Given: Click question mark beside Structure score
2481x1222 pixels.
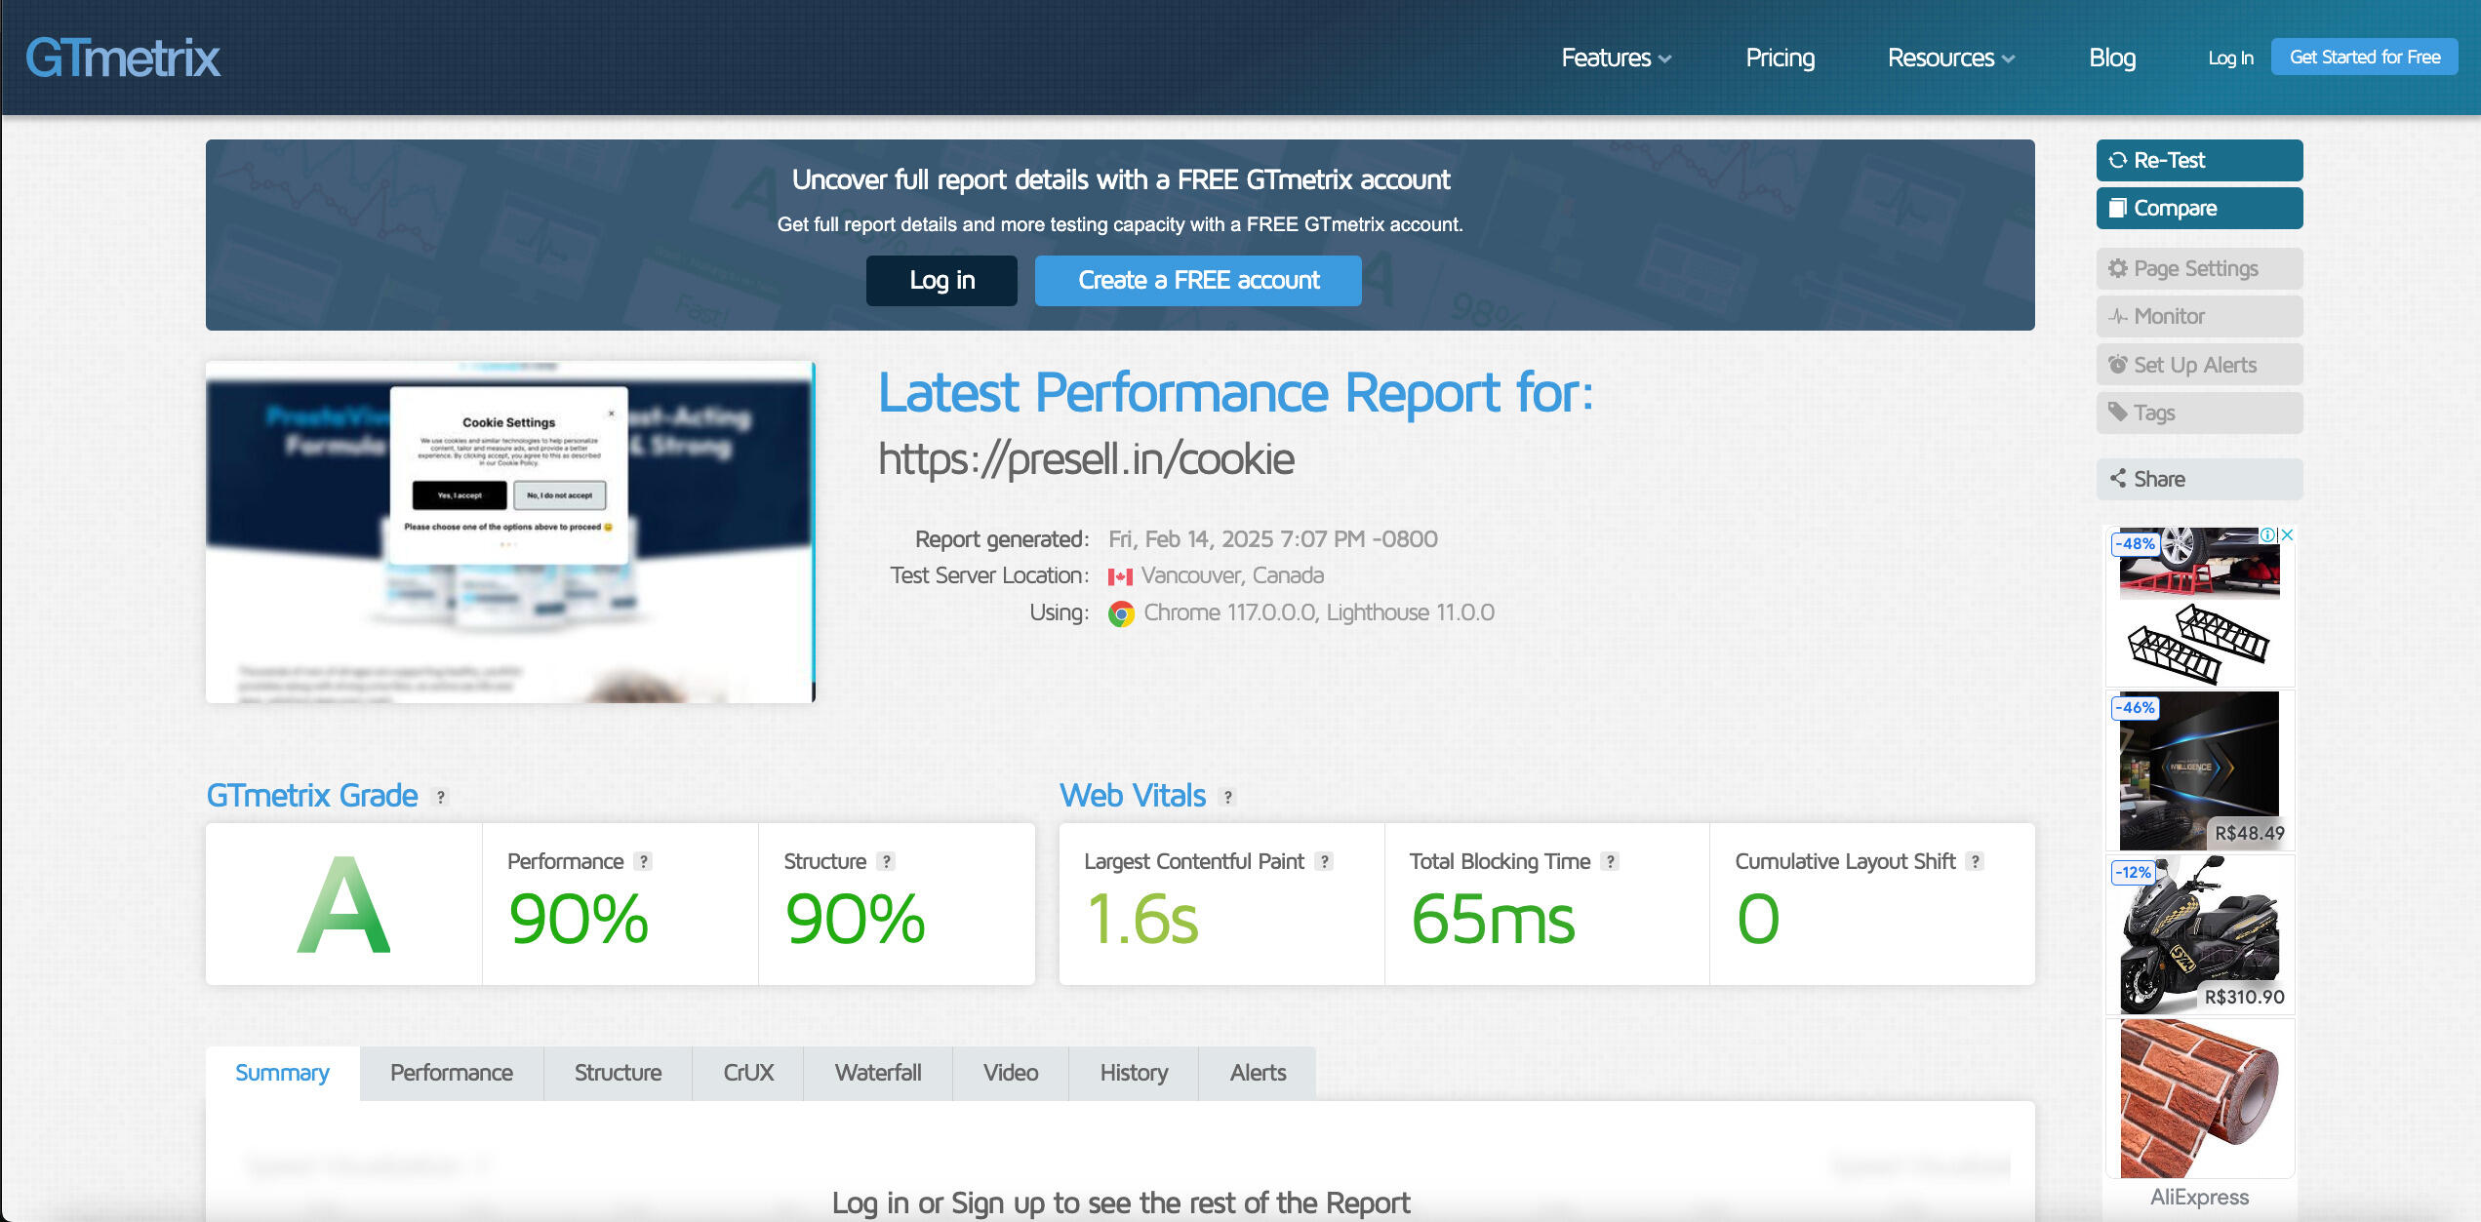Looking at the screenshot, I should (x=886, y=861).
